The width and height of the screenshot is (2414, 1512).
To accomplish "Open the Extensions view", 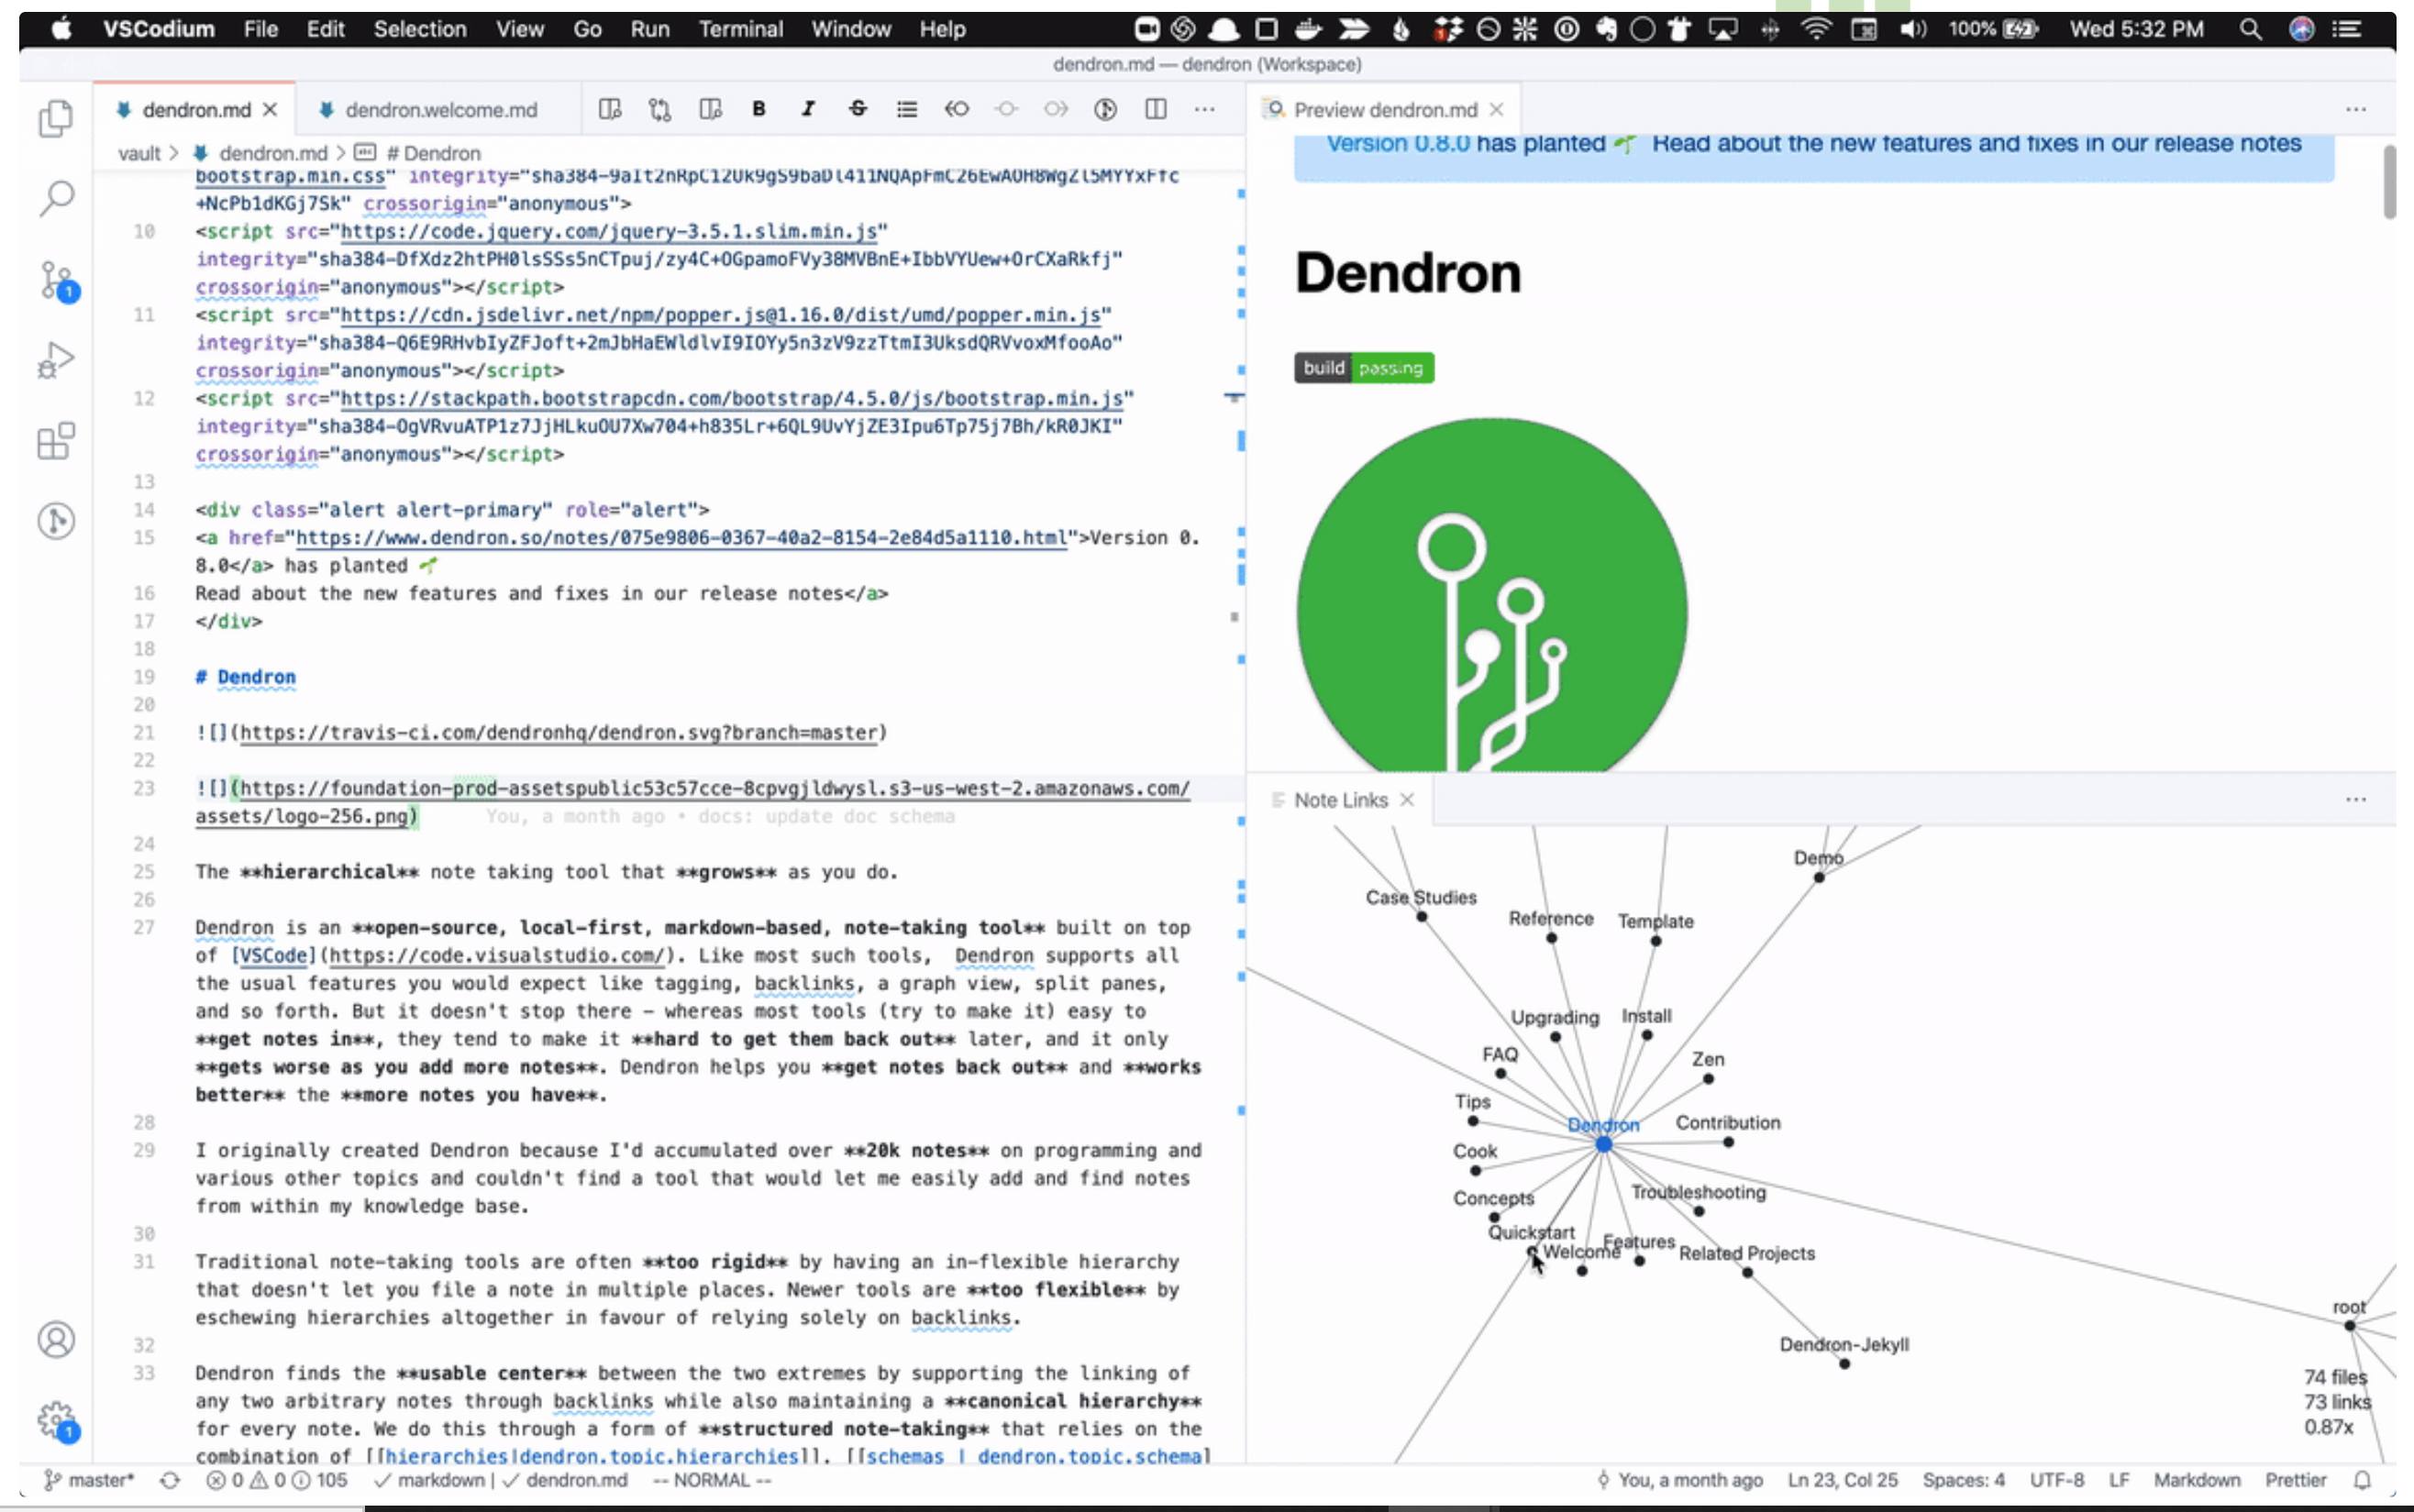I will click(x=56, y=440).
